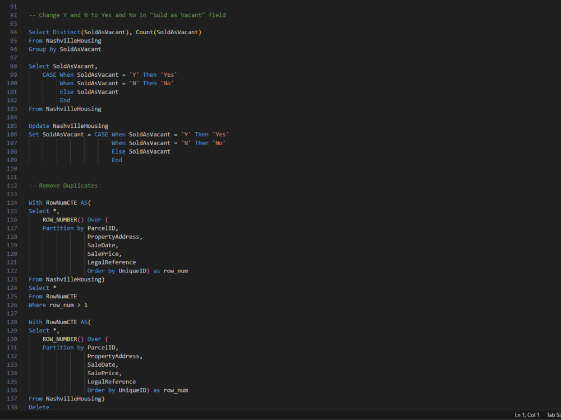Click the 'No' string on line 107
The width and height of the screenshot is (561, 420).
click(x=219, y=143)
